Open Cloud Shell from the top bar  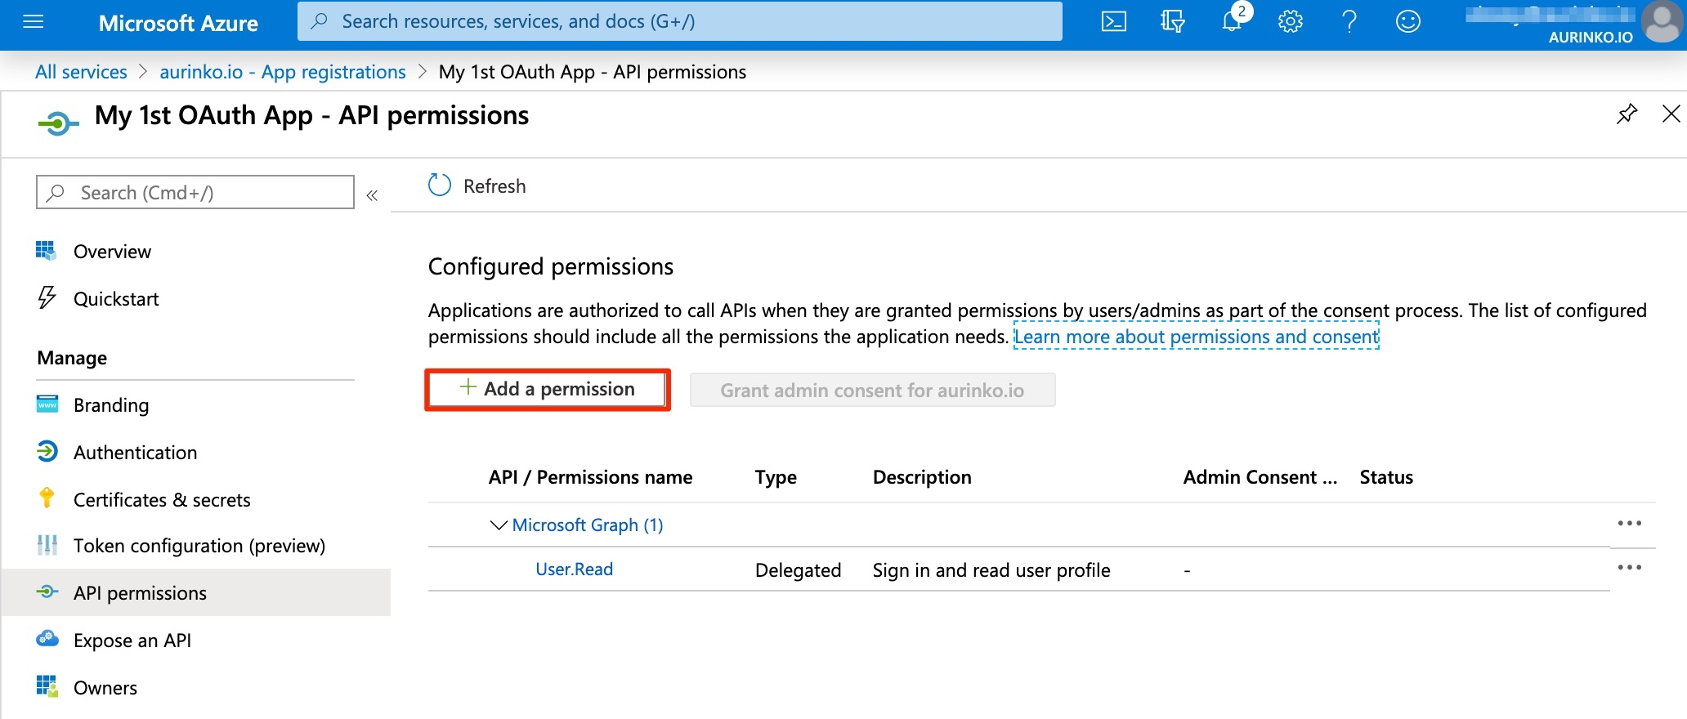tap(1113, 22)
